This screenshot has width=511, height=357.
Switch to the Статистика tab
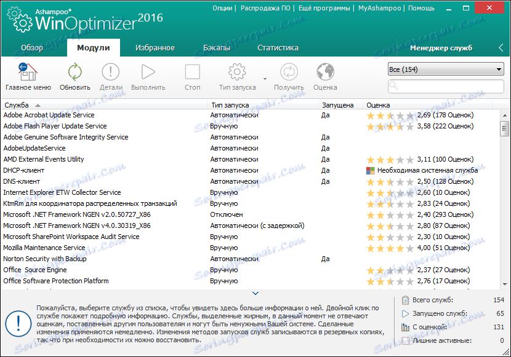277,47
